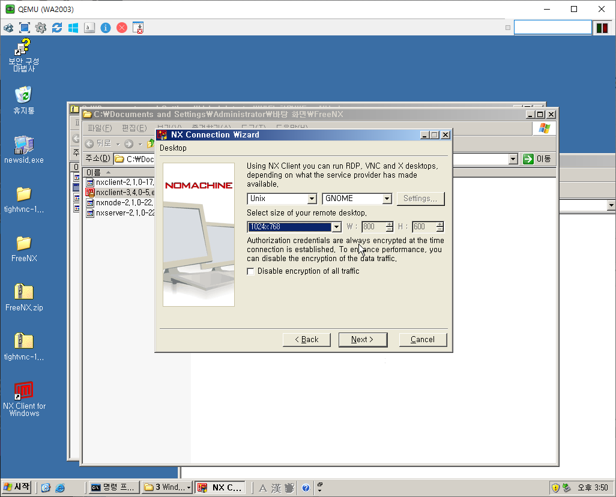Screen dimensions: 616x497
Task: Select the tightvnc folder desktop icon
Action: click(24, 199)
